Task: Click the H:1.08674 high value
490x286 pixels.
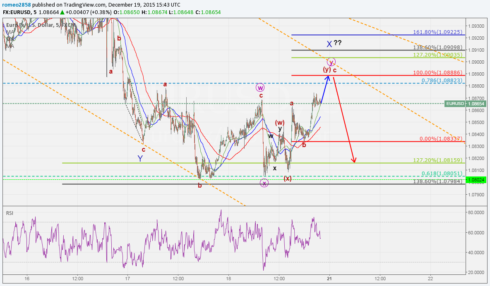Action: click(x=154, y=12)
